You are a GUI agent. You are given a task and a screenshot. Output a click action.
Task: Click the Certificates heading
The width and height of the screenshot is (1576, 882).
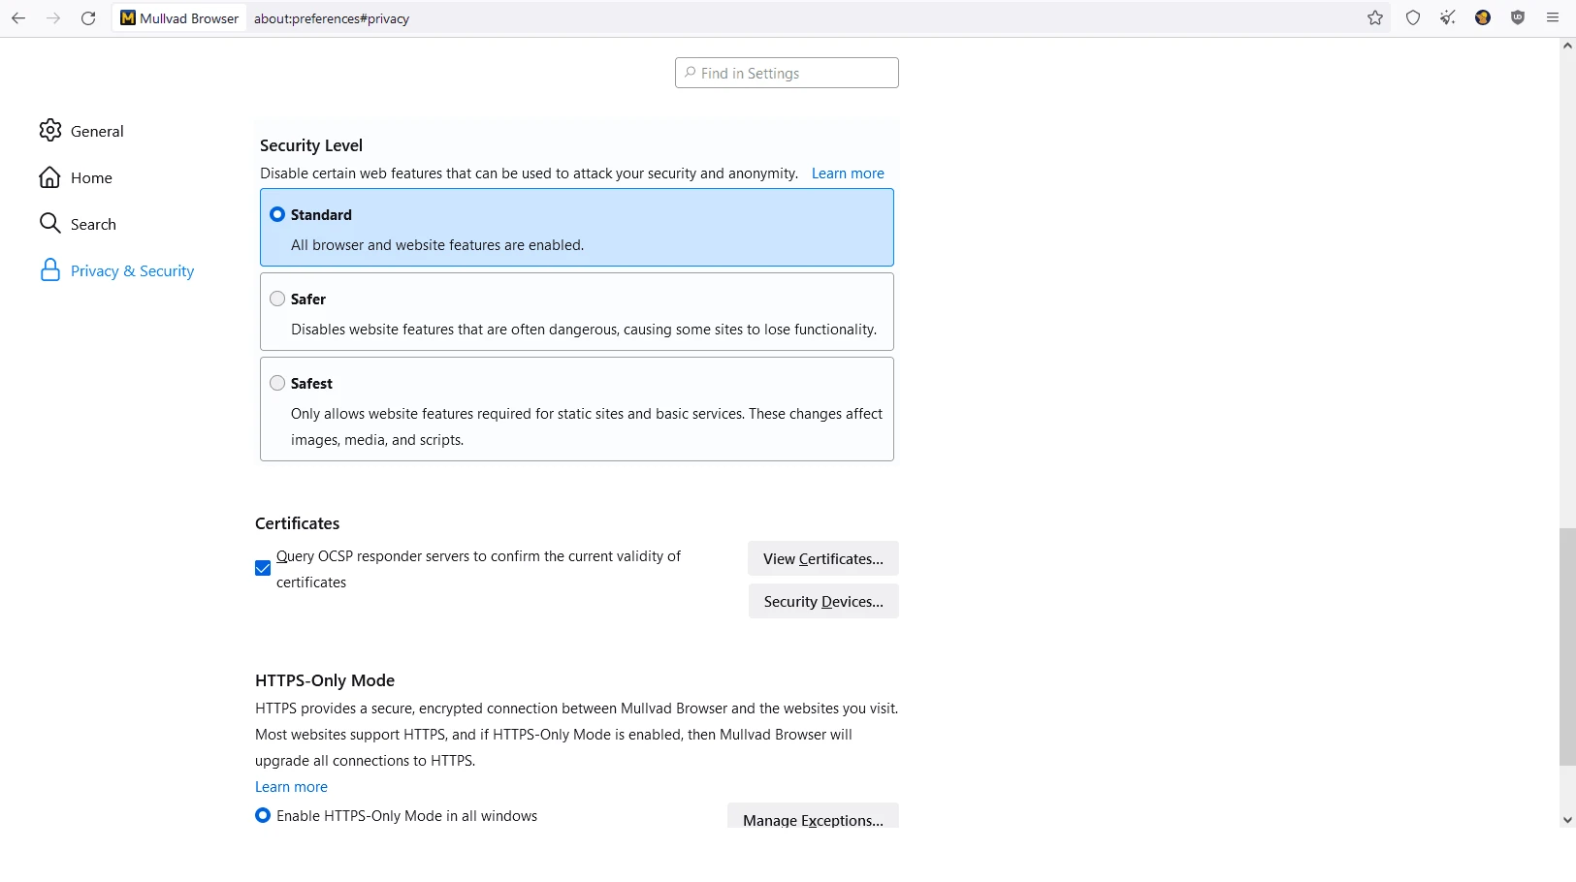tap(297, 523)
